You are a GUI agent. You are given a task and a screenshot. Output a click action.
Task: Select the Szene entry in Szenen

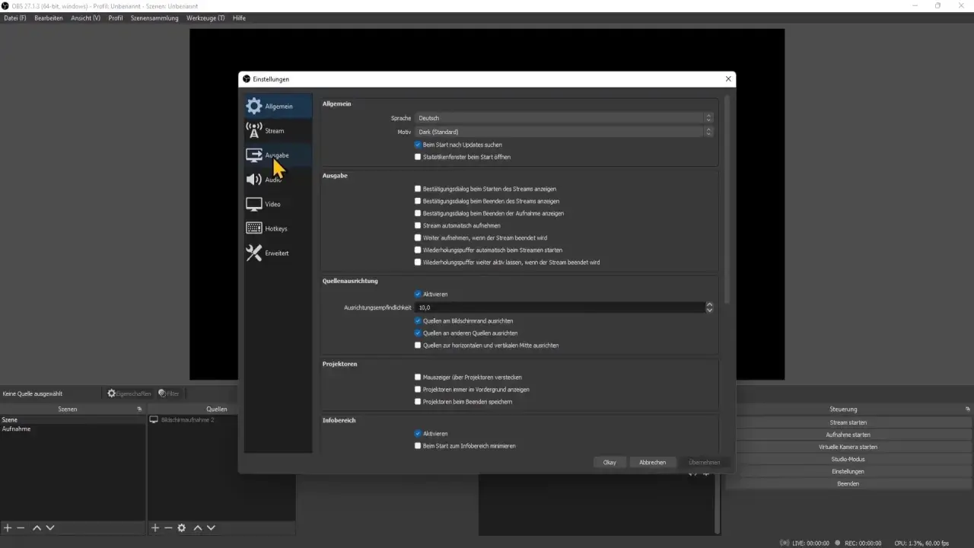(72, 420)
